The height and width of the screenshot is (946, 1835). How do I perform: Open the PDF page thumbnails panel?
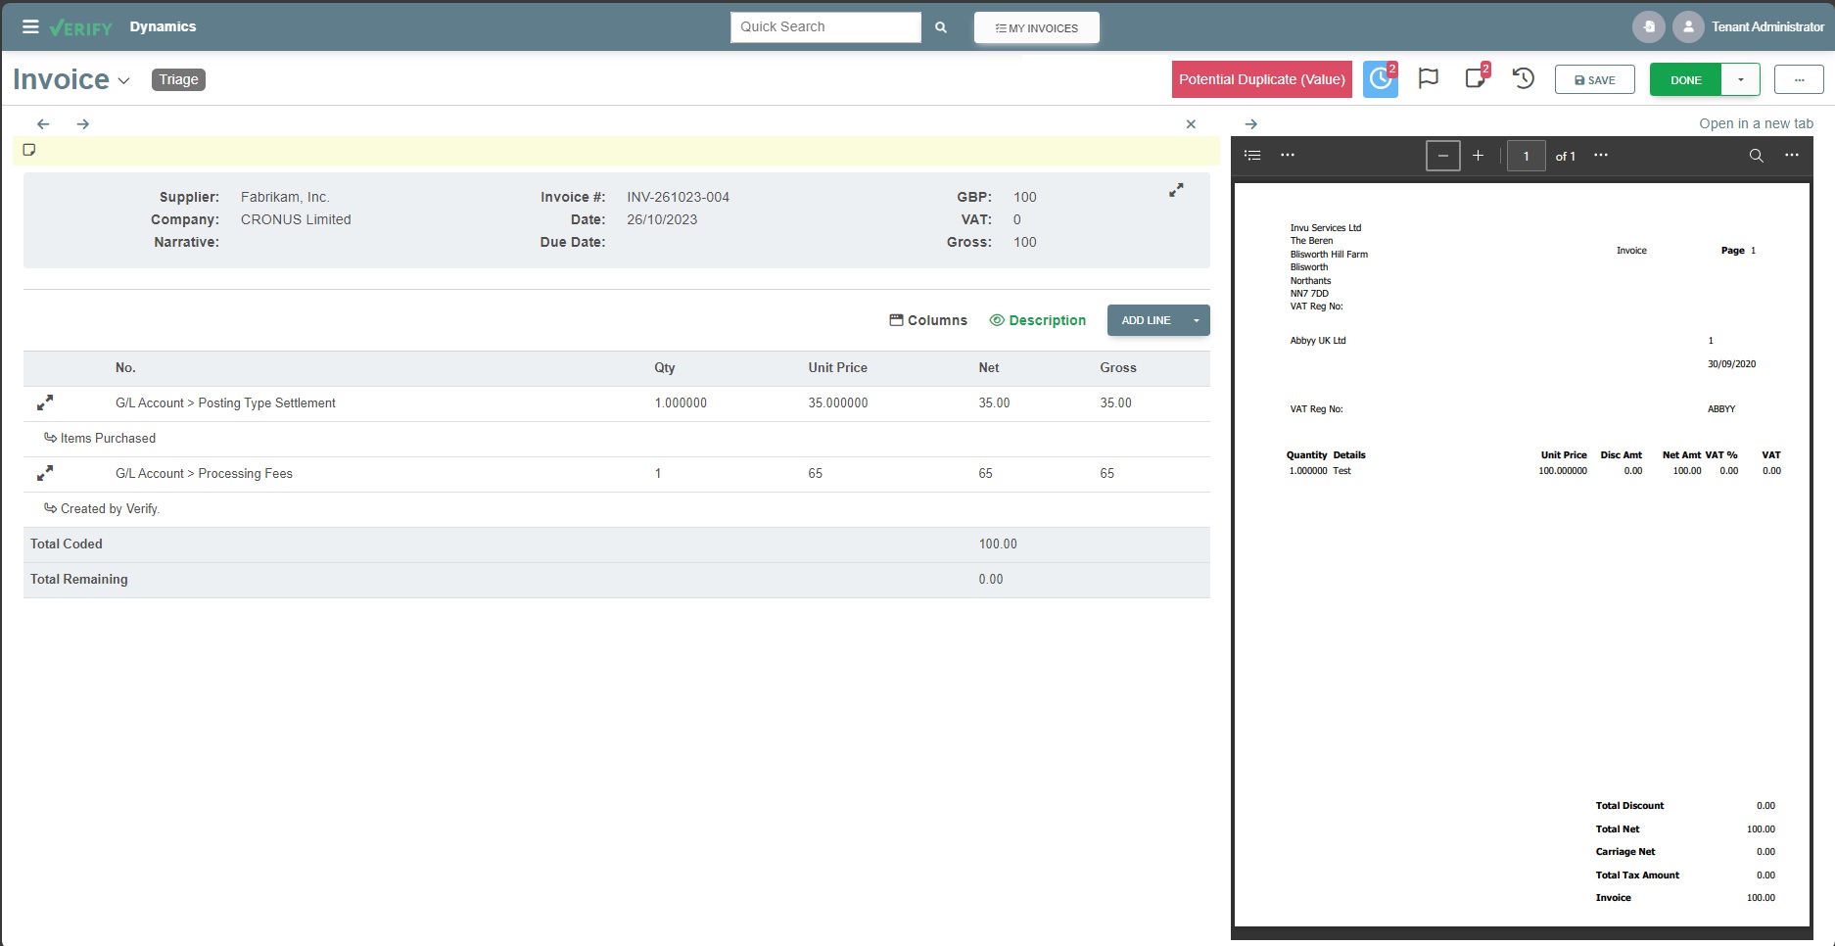[x=1251, y=155]
